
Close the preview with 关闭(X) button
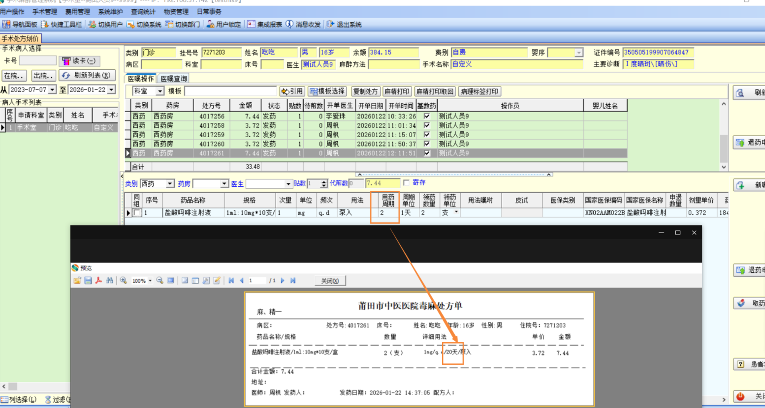(x=330, y=281)
